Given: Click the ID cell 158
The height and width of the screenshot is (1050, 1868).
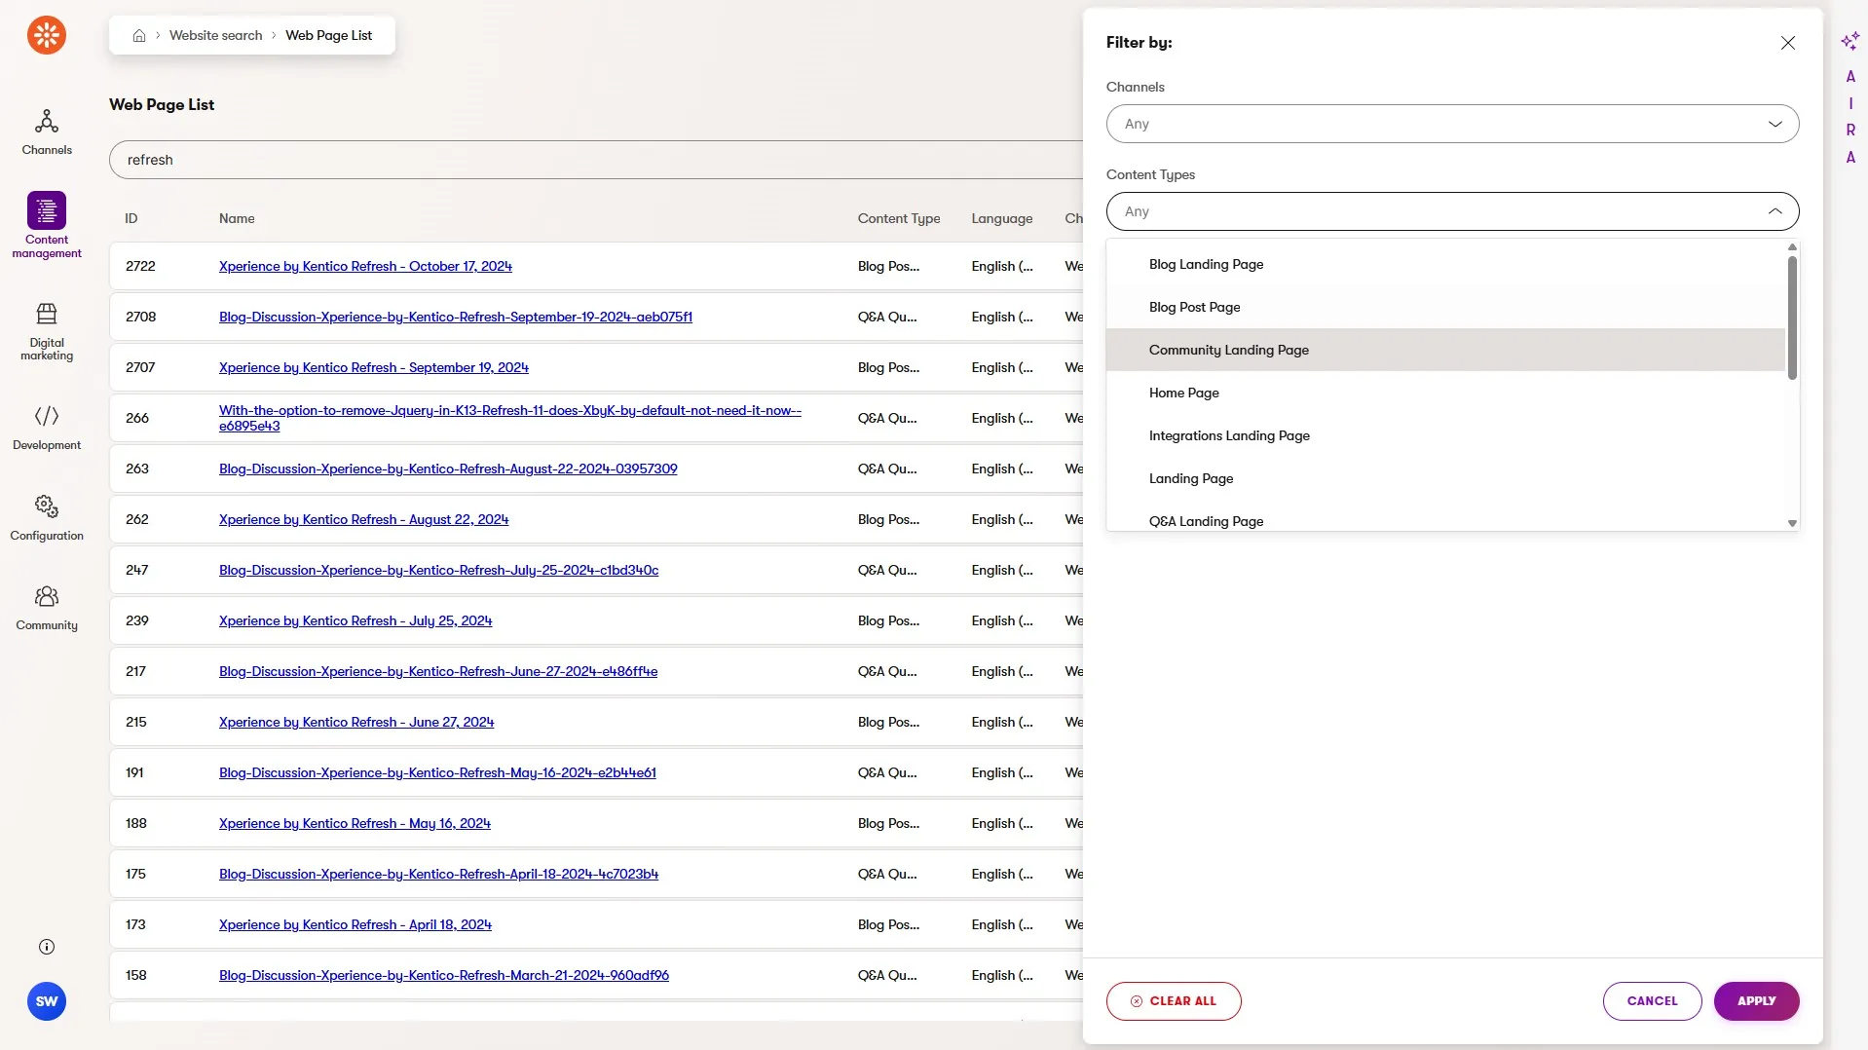Looking at the screenshot, I should coord(136,975).
